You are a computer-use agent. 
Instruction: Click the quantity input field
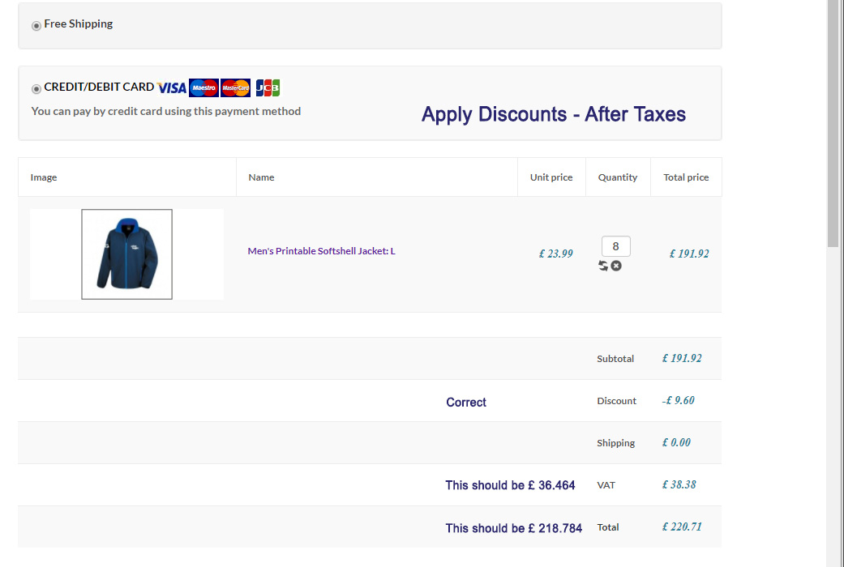[616, 246]
